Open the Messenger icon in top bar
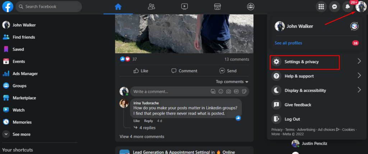 [335, 6]
